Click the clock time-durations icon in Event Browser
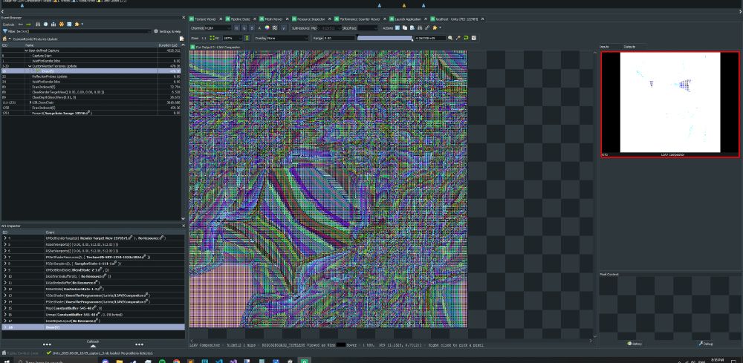Viewport: 743px width, 363px height. 45,24
